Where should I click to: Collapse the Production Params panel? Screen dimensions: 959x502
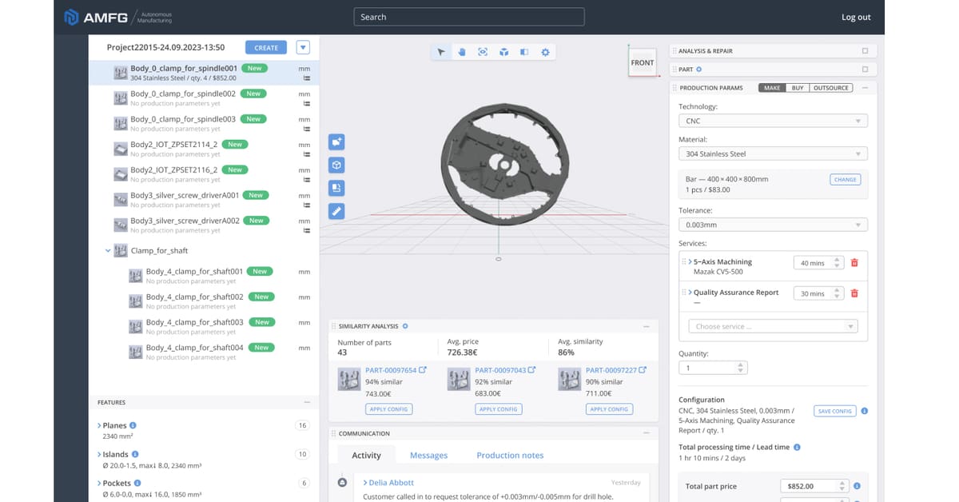pyautogui.click(x=865, y=88)
